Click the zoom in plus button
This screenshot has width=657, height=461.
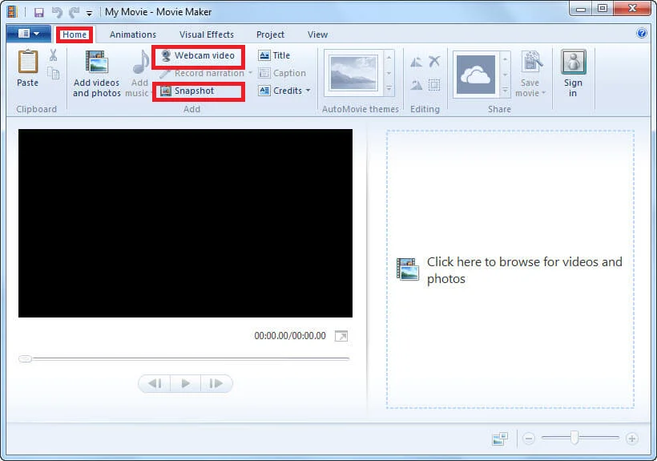[x=632, y=439]
